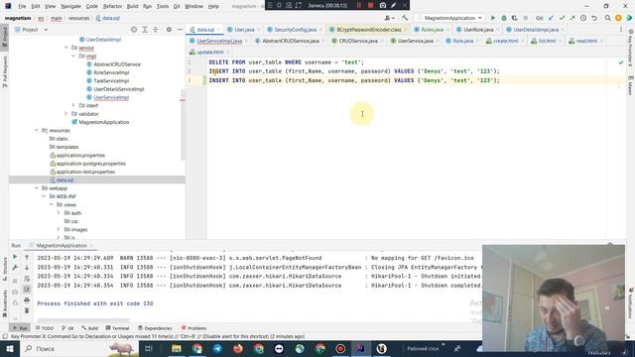Screen dimensions: 635x357
Task: Open the Refactor menu
Action: (x=112, y=6)
